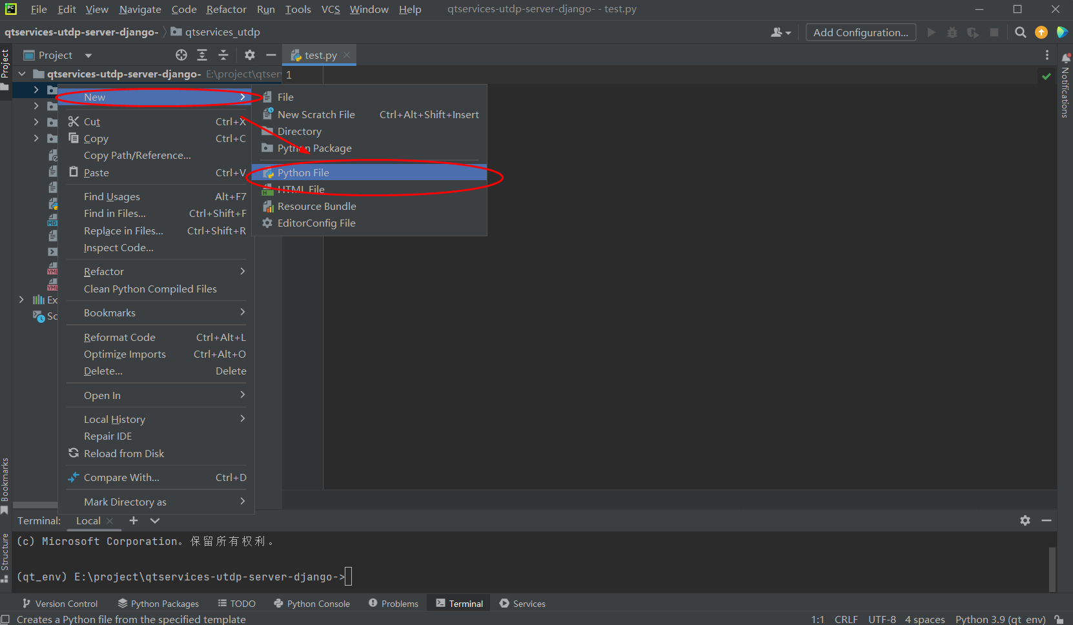Close the test.py editor tab
1073x625 pixels.
point(347,55)
